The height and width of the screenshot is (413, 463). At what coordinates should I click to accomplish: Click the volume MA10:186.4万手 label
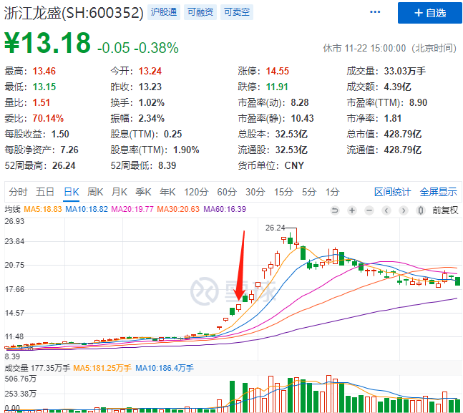(x=165, y=368)
